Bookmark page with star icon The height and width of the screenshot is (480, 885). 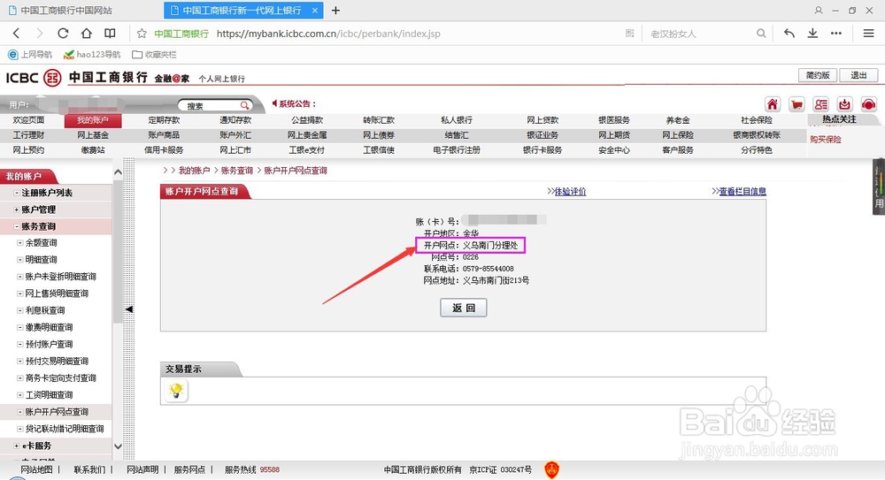[x=142, y=34]
